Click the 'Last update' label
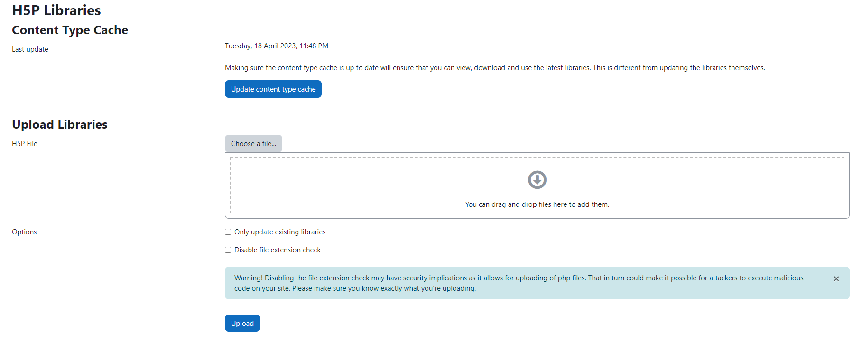 (x=30, y=49)
